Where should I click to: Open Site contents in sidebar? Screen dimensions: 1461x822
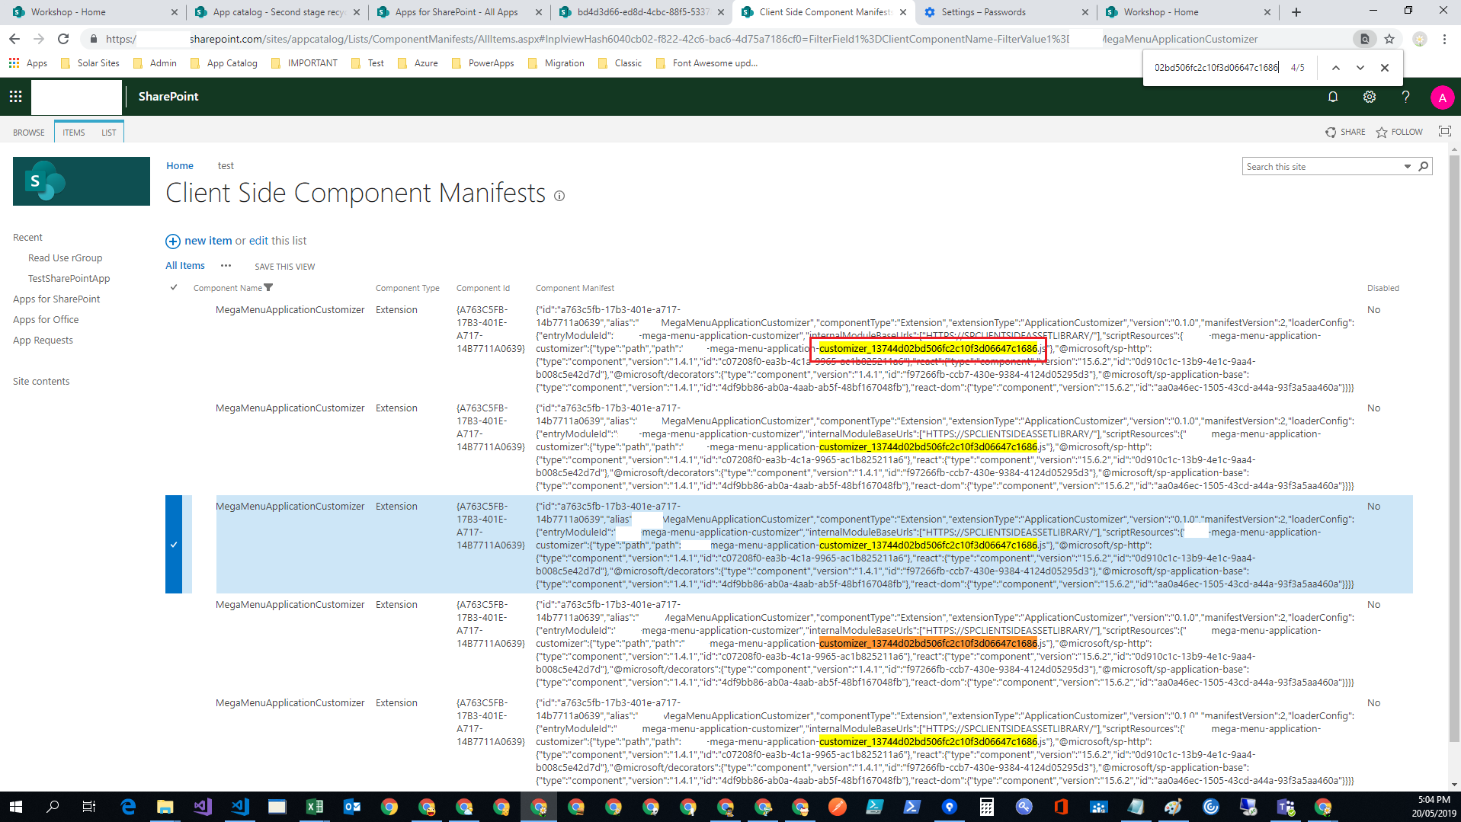click(41, 382)
